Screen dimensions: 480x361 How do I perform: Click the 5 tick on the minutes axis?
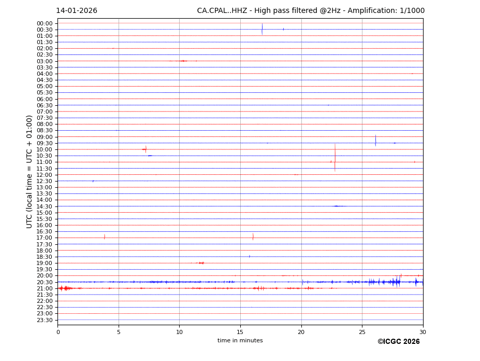point(119,332)
